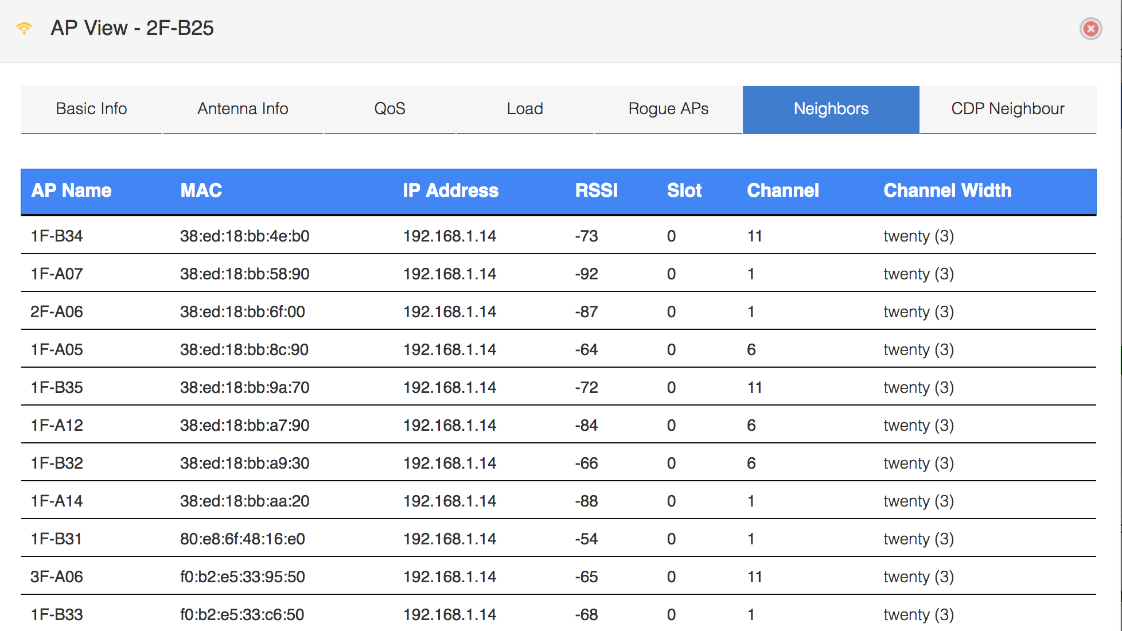Click the Channel Width column header

[948, 190]
